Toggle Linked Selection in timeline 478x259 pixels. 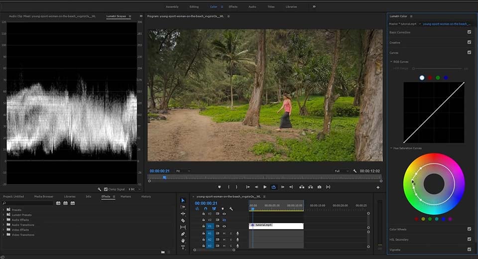point(214,209)
